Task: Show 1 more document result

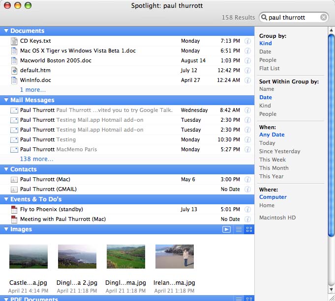Action: [32, 90]
